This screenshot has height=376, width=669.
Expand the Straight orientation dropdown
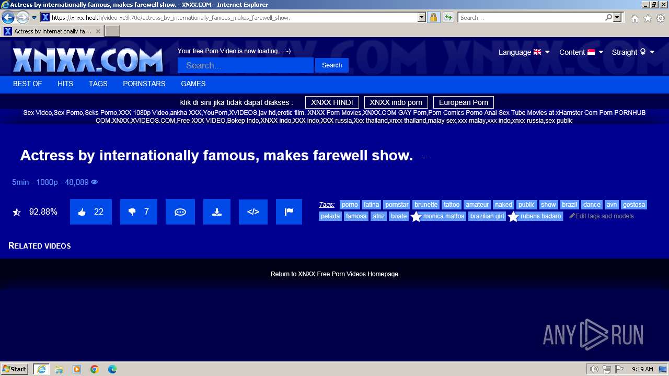633,52
